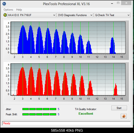Start the TA test
The height and width of the screenshot is (133, 134).
tap(119, 108)
